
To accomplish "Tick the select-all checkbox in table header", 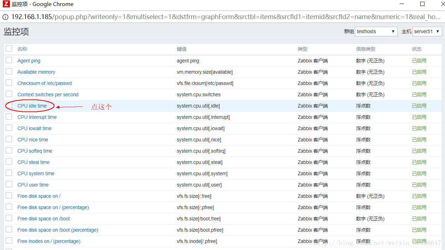I will coord(9,49).
